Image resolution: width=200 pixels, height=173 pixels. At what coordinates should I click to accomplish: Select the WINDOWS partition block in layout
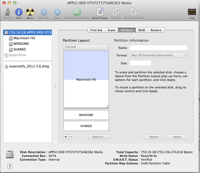click(86, 115)
